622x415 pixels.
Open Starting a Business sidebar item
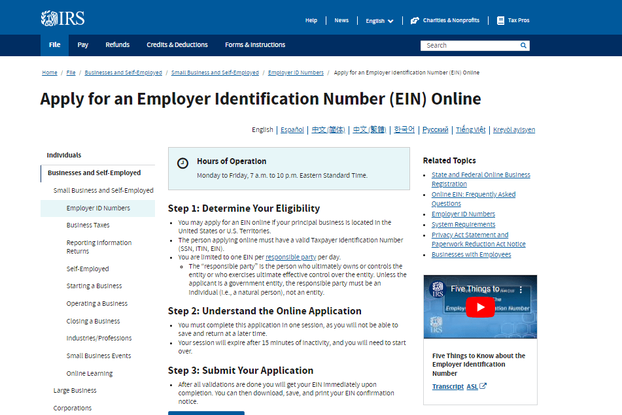tap(94, 286)
